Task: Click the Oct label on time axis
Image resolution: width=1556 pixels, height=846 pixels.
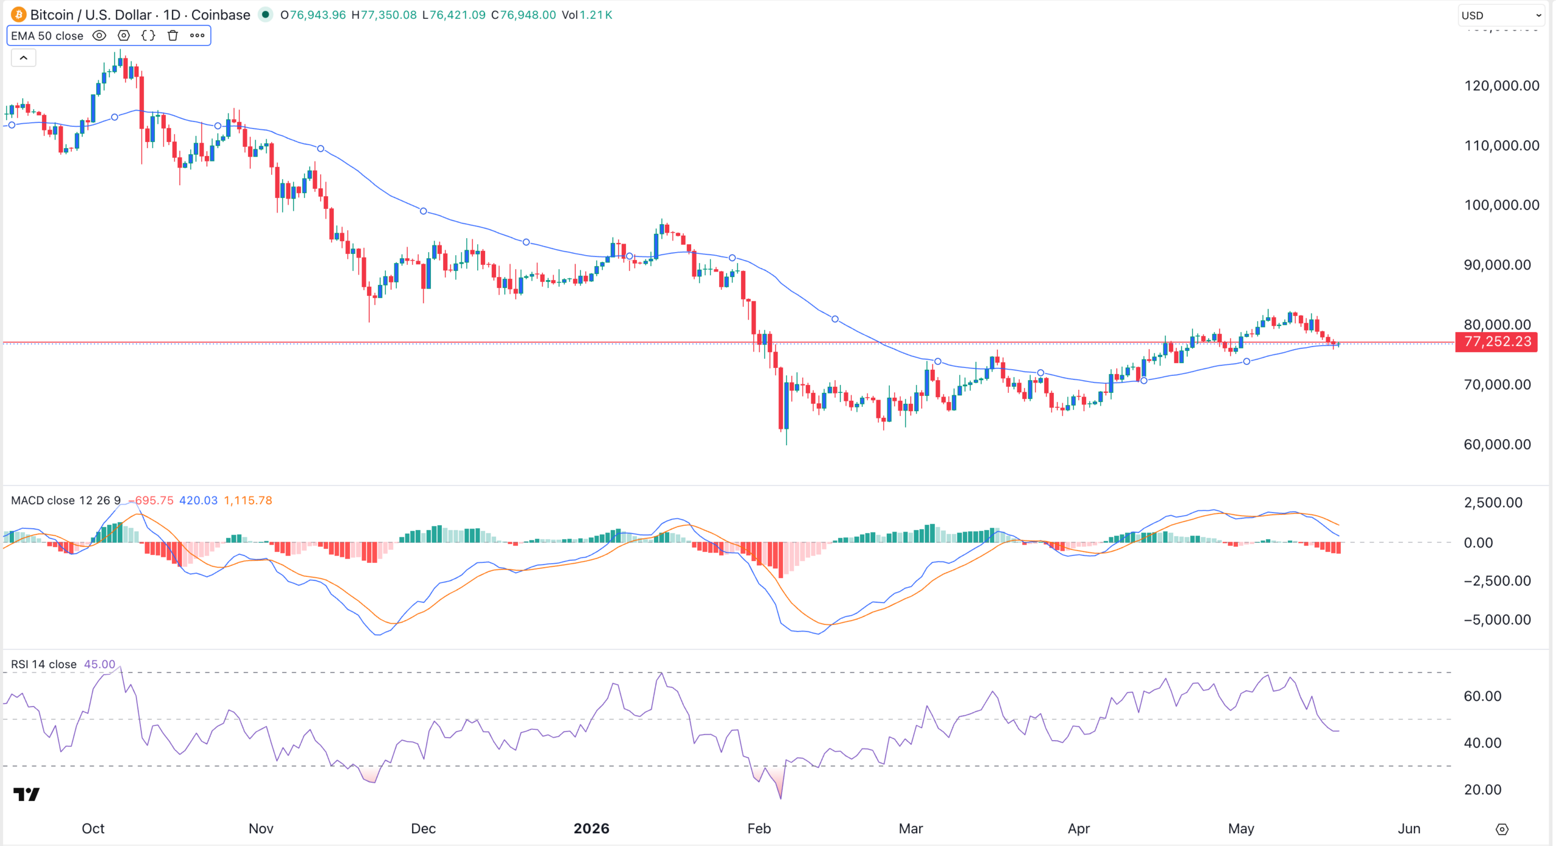Action: [93, 828]
